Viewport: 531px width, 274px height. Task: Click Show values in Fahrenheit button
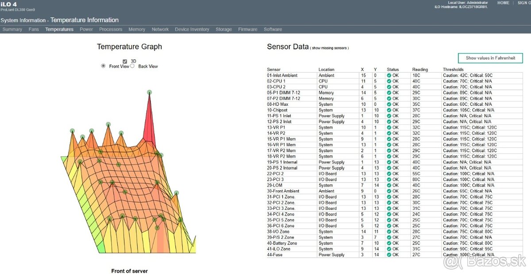[490, 58]
